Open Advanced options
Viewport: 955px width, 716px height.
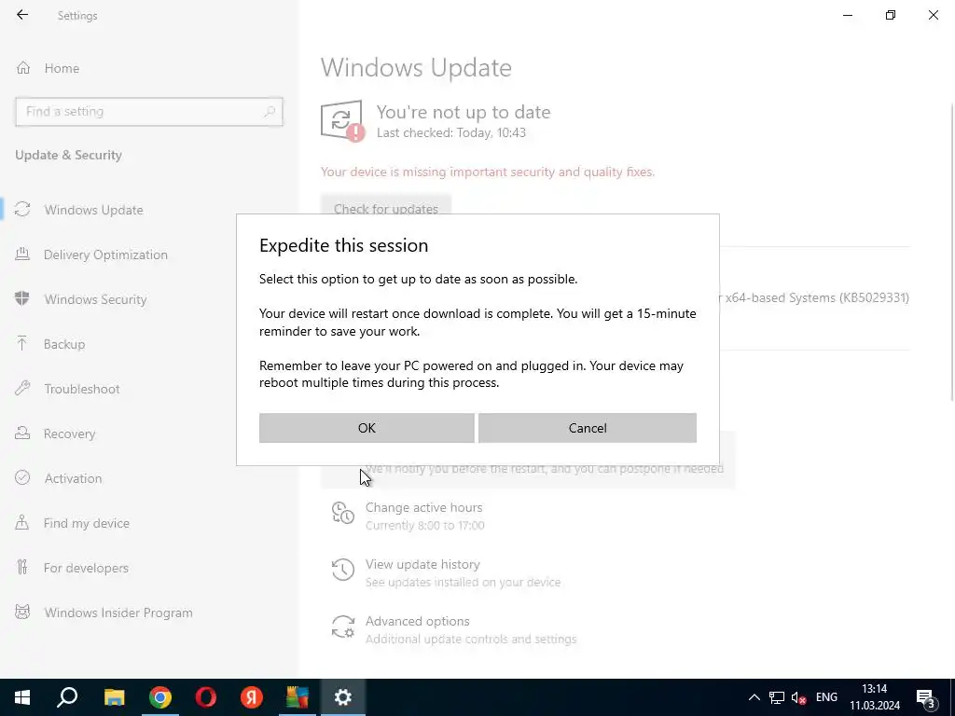[417, 621]
